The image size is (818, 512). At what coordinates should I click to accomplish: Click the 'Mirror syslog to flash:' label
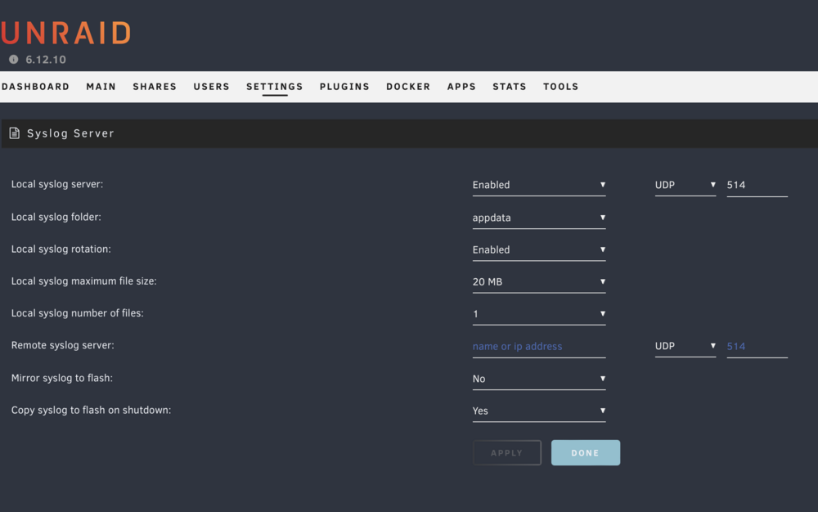(x=62, y=378)
